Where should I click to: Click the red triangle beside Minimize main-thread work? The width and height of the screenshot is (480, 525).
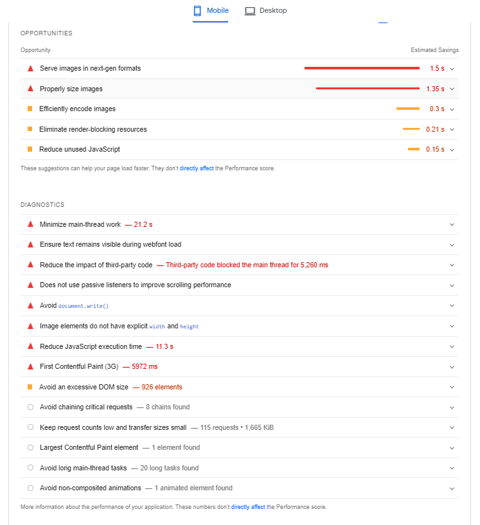pyautogui.click(x=30, y=224)
